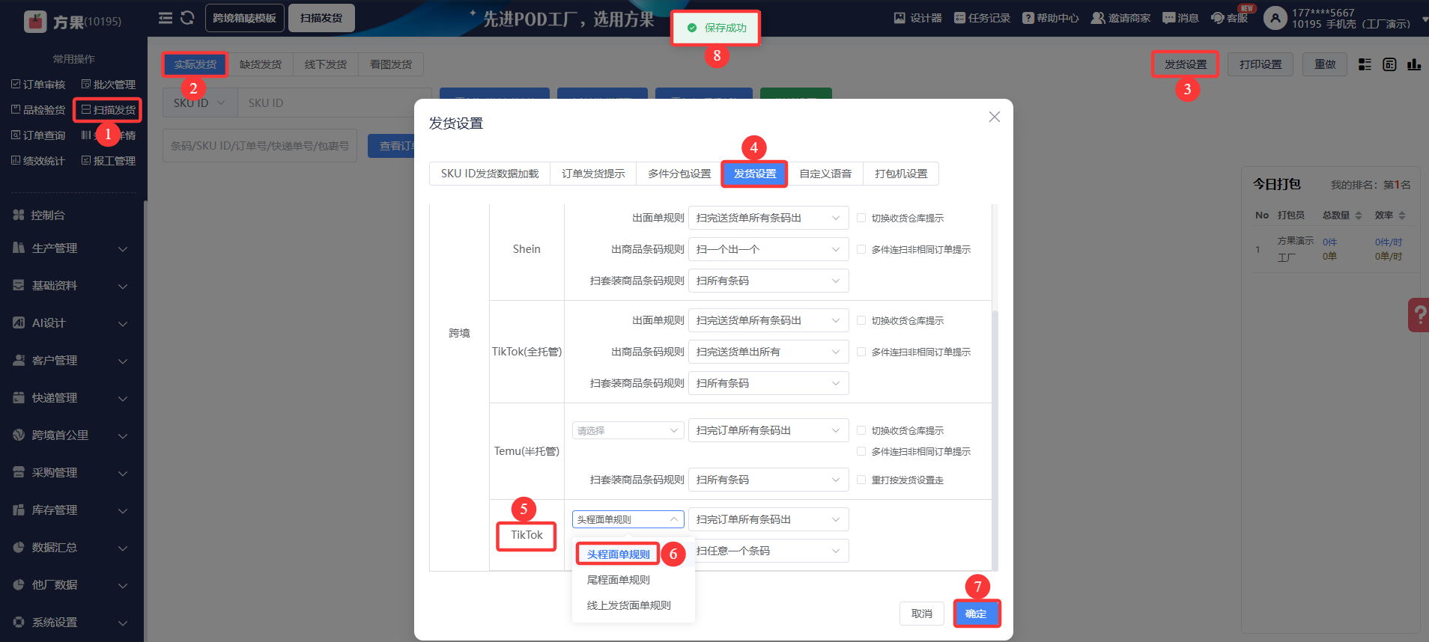This screenshot has height=642, width=1429.
Task: Switch to the list layout view icon
Action: (1365, 64)
